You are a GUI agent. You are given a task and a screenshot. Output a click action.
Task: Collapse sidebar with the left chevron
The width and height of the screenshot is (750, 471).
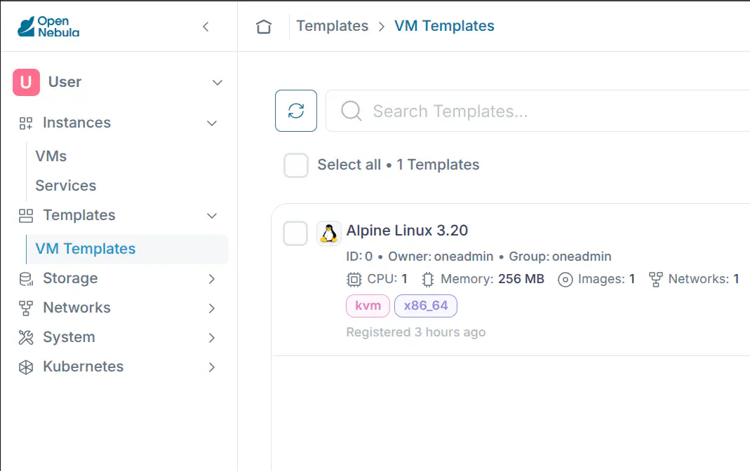[206, 27]
